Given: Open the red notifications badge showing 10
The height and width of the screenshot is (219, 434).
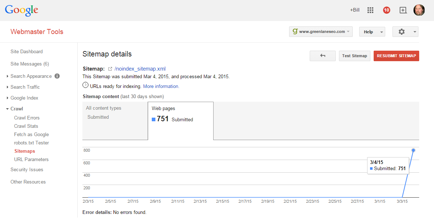Looking at the screenshot, I should pos(387,10).
